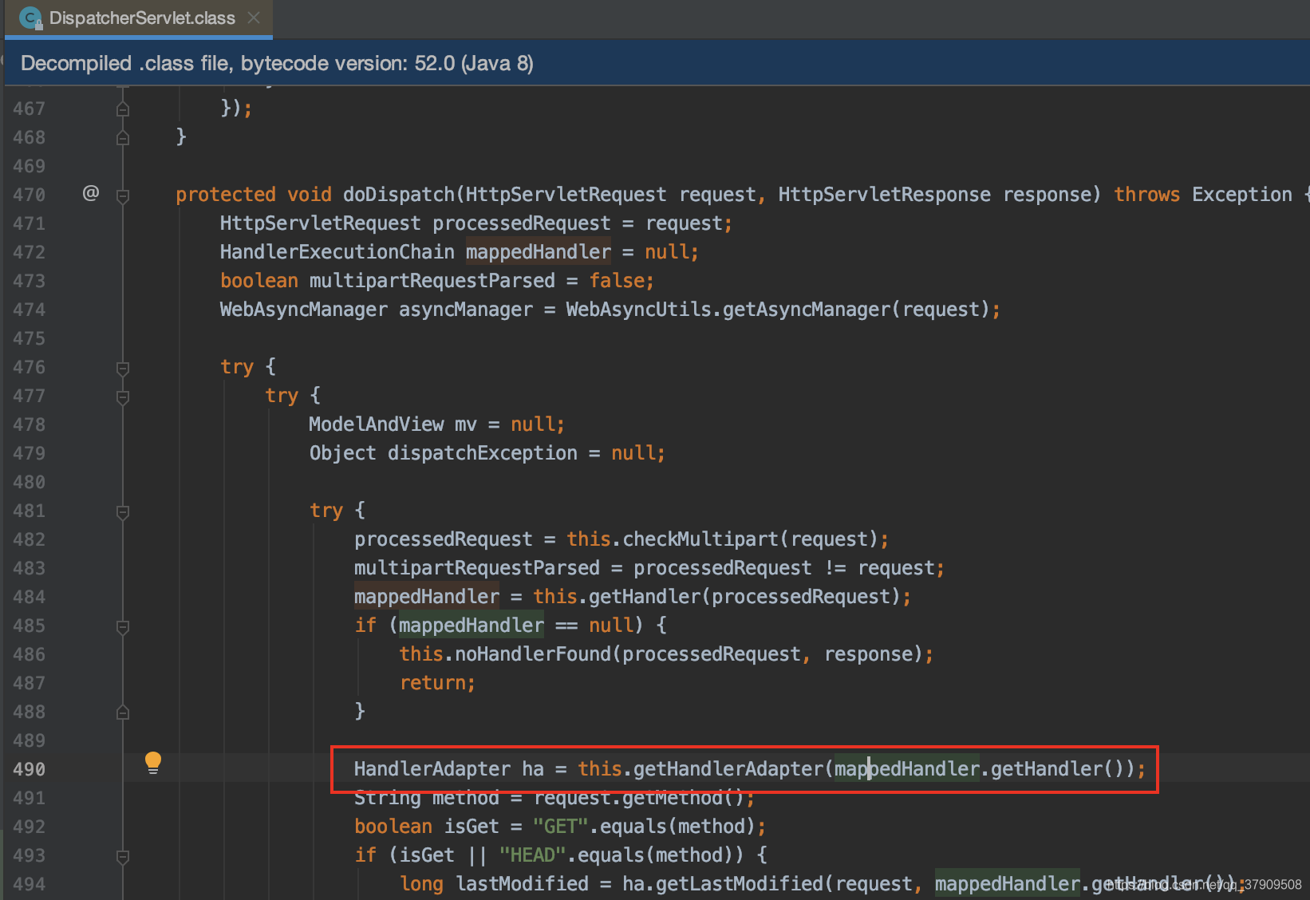This screenshot has height=900, width=1310.
Task: Click multipartRequestParsed on line 473
Action: tap(432, 281)
